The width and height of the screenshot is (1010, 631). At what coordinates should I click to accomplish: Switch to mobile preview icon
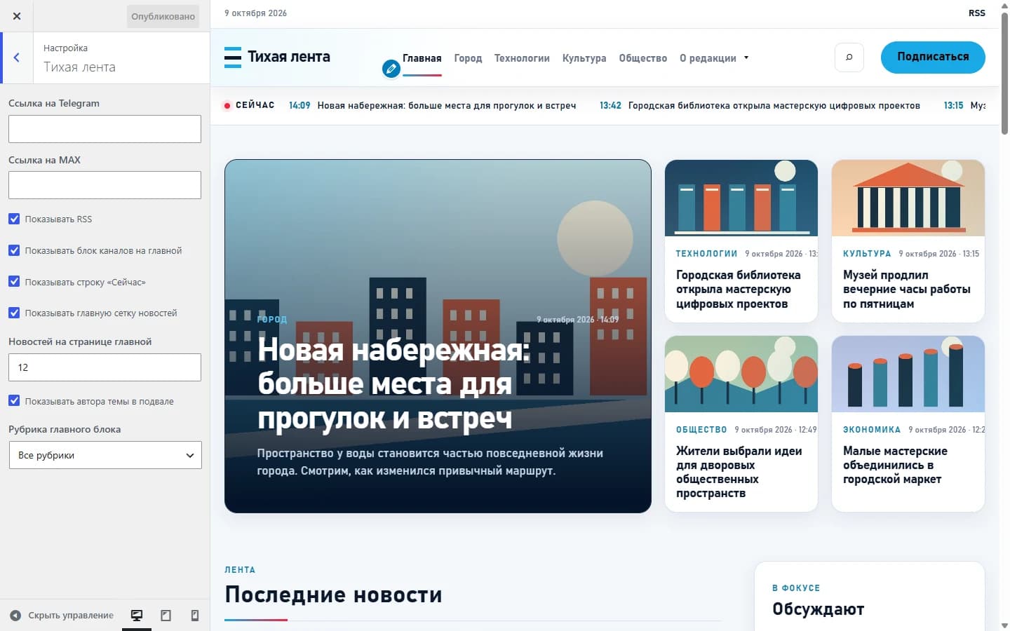click(195, 616)
